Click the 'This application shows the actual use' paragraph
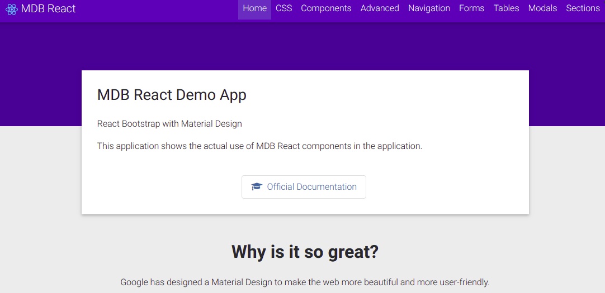The width and height of the screenshot is (605, 293). click(x=259, y=146)
